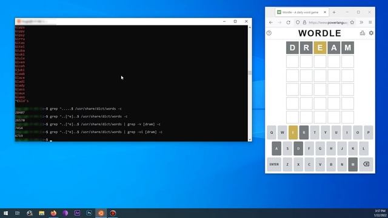Tap the L key on Wordle keyboard
This screenshot has height=218, width=388.
(364, 148)
